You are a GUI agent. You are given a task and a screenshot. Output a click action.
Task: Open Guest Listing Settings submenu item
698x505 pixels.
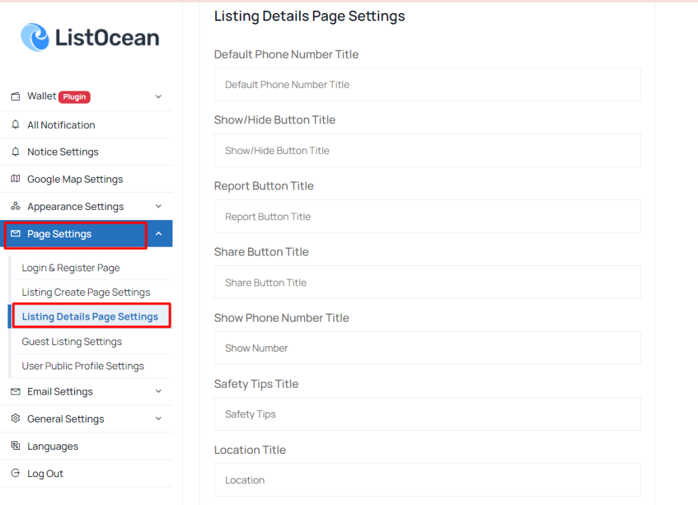(72, 341)
